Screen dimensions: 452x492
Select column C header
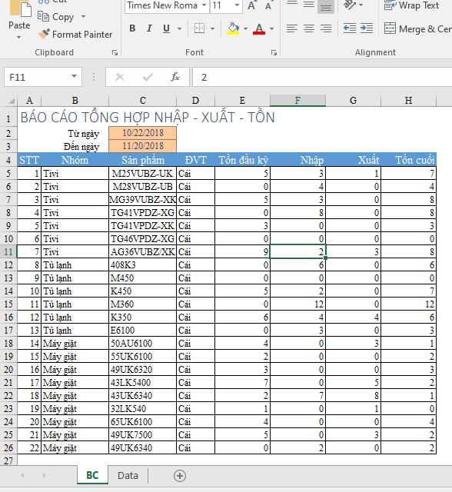tap(143, 101)
